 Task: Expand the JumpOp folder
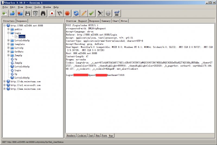[8, 55]
